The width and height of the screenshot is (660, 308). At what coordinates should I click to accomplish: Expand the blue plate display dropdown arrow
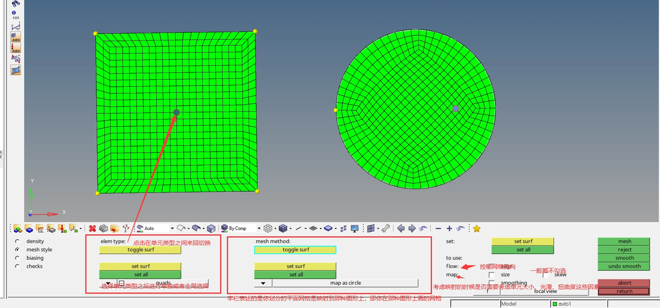(335, 228)
